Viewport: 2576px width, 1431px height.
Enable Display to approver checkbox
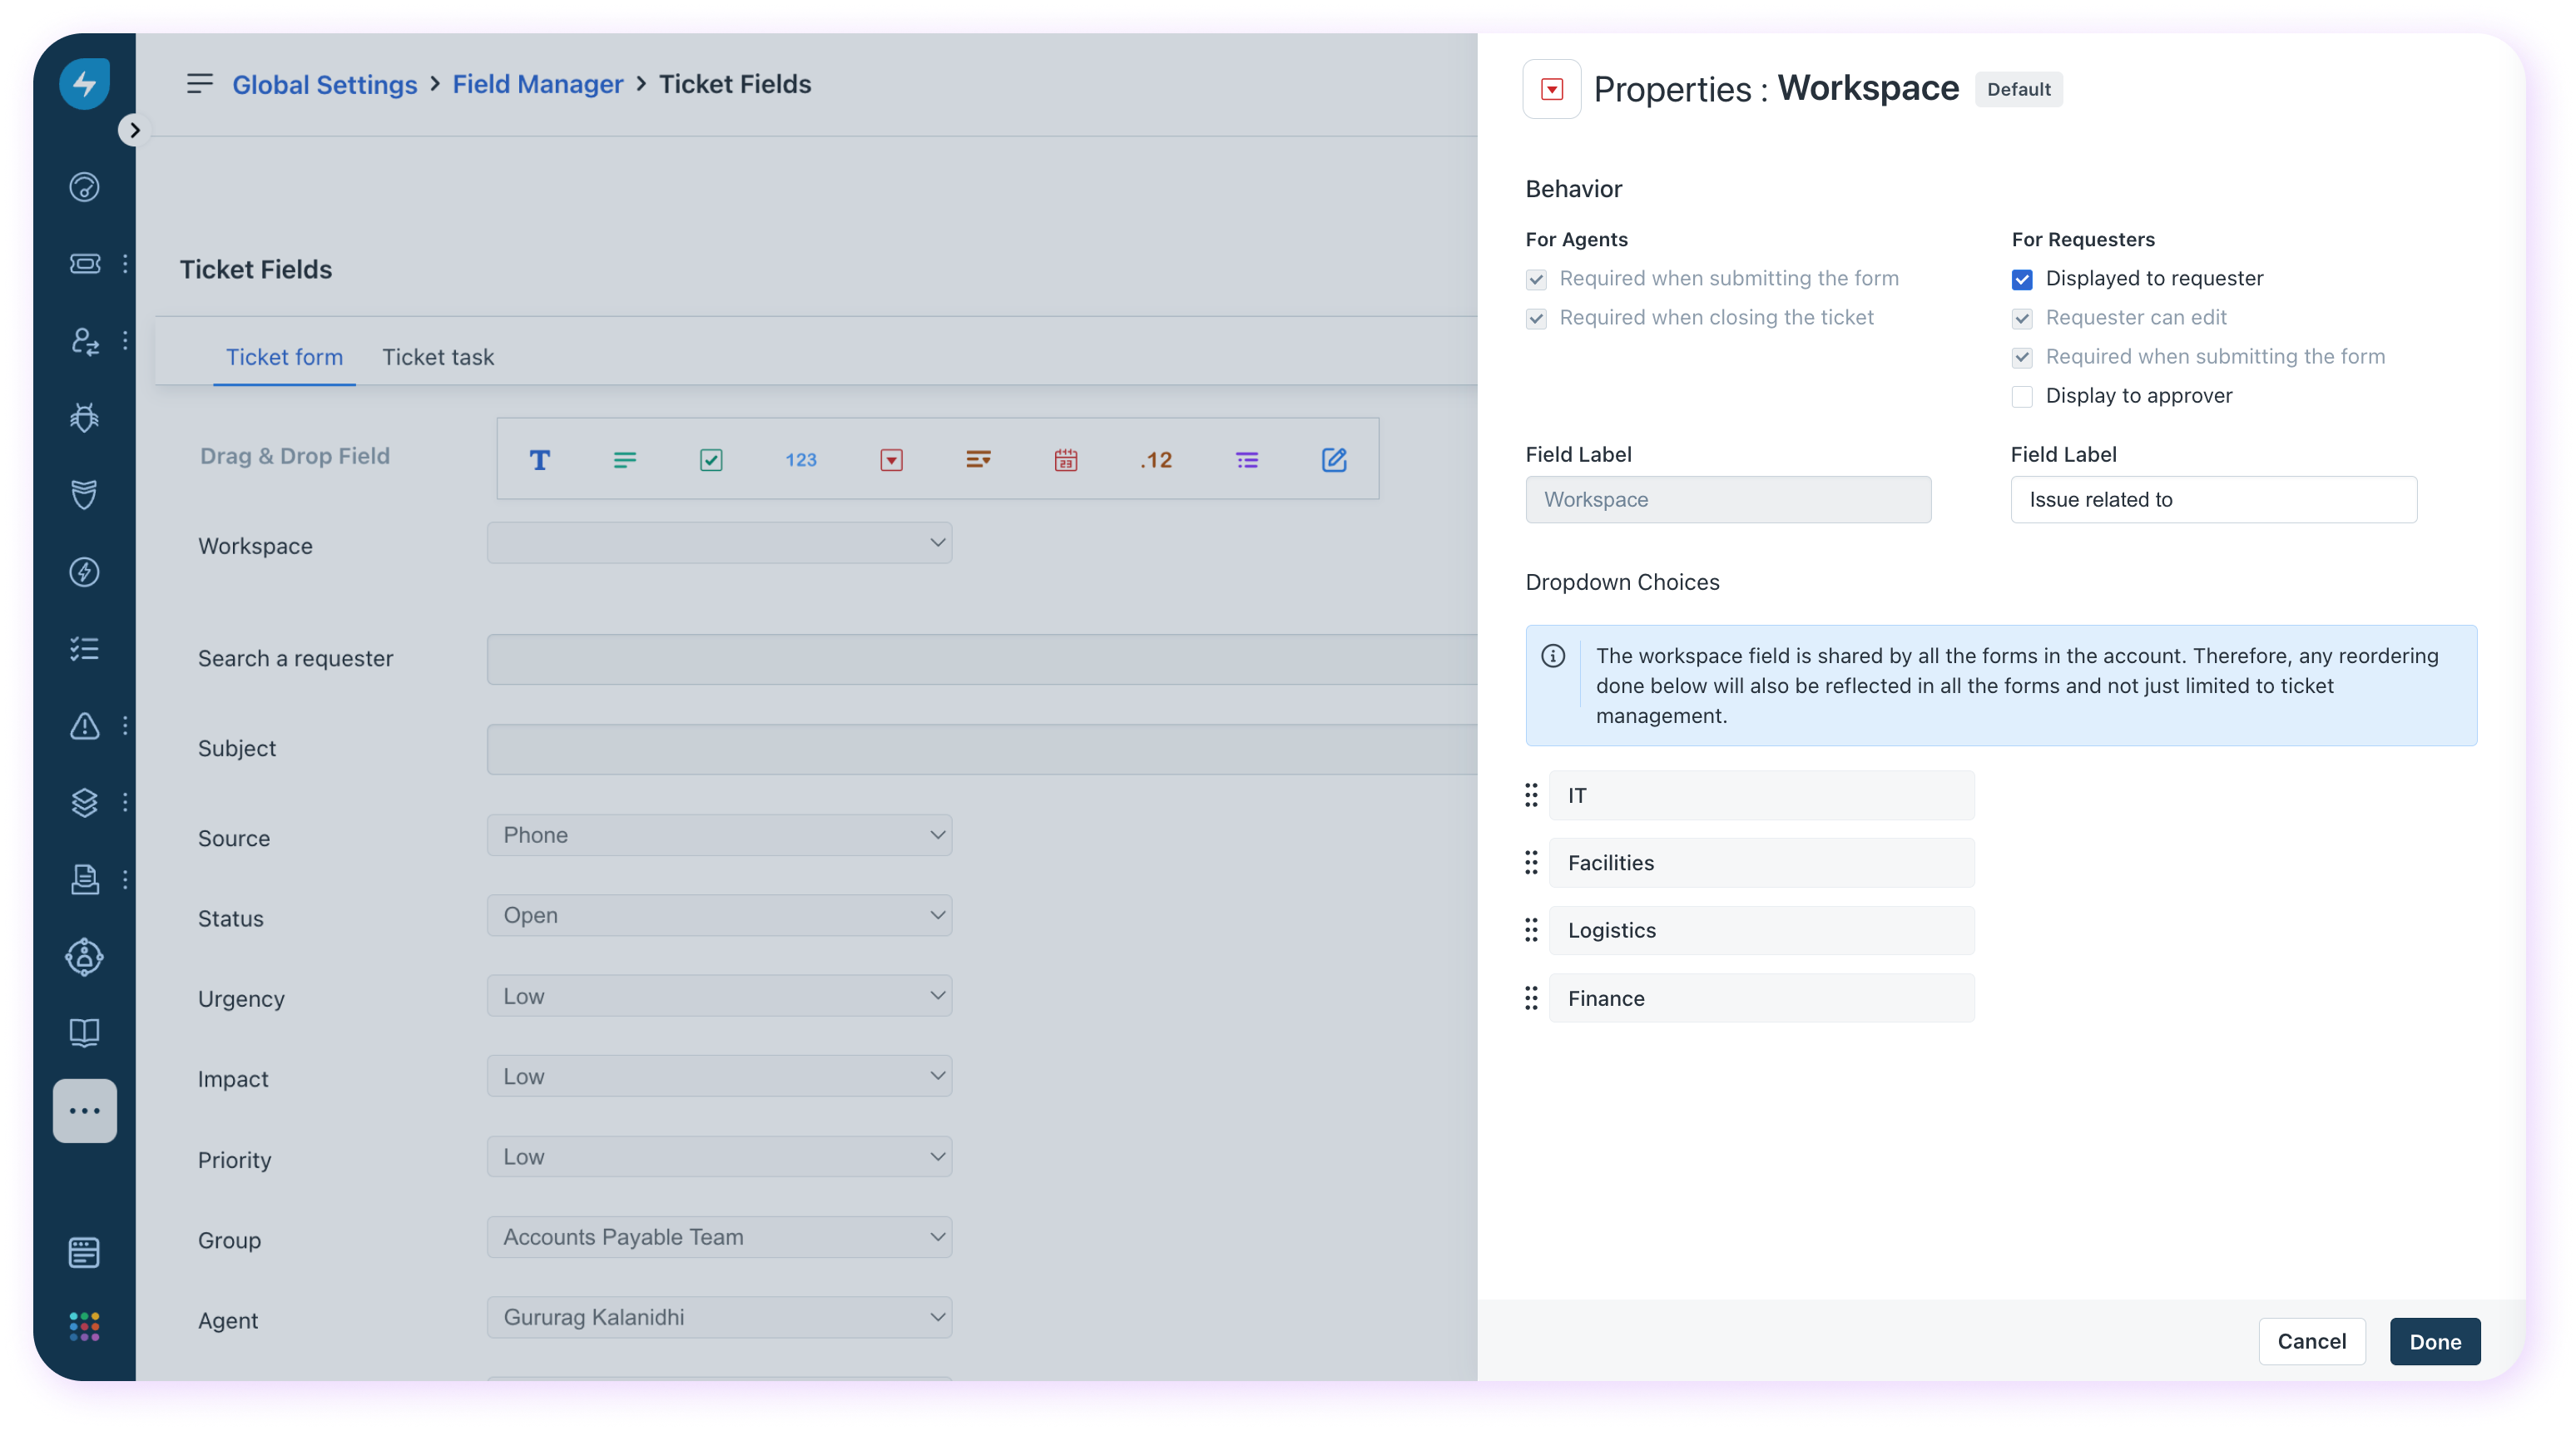pos(2022,397)
